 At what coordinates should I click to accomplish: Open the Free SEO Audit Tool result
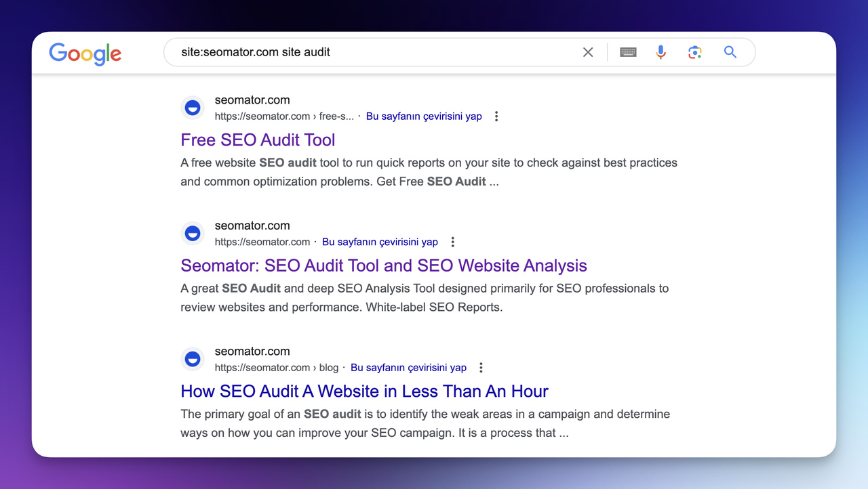coord(258,140)
